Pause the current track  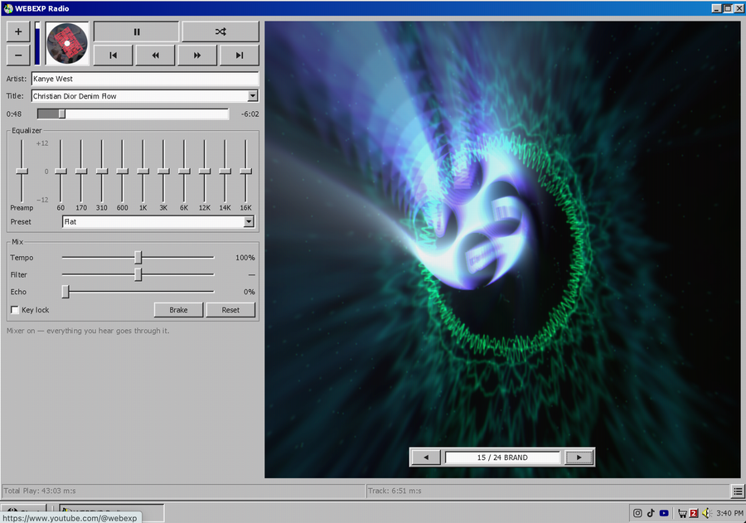pos(136,31)
